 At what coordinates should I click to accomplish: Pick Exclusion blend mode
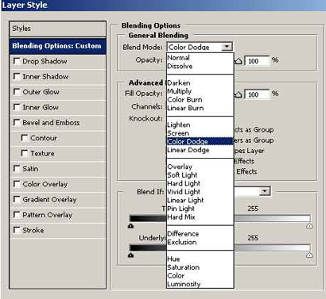200,242
